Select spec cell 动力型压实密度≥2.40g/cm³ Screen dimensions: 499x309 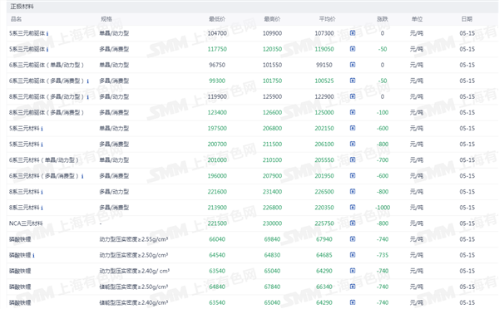pos(134,271)
